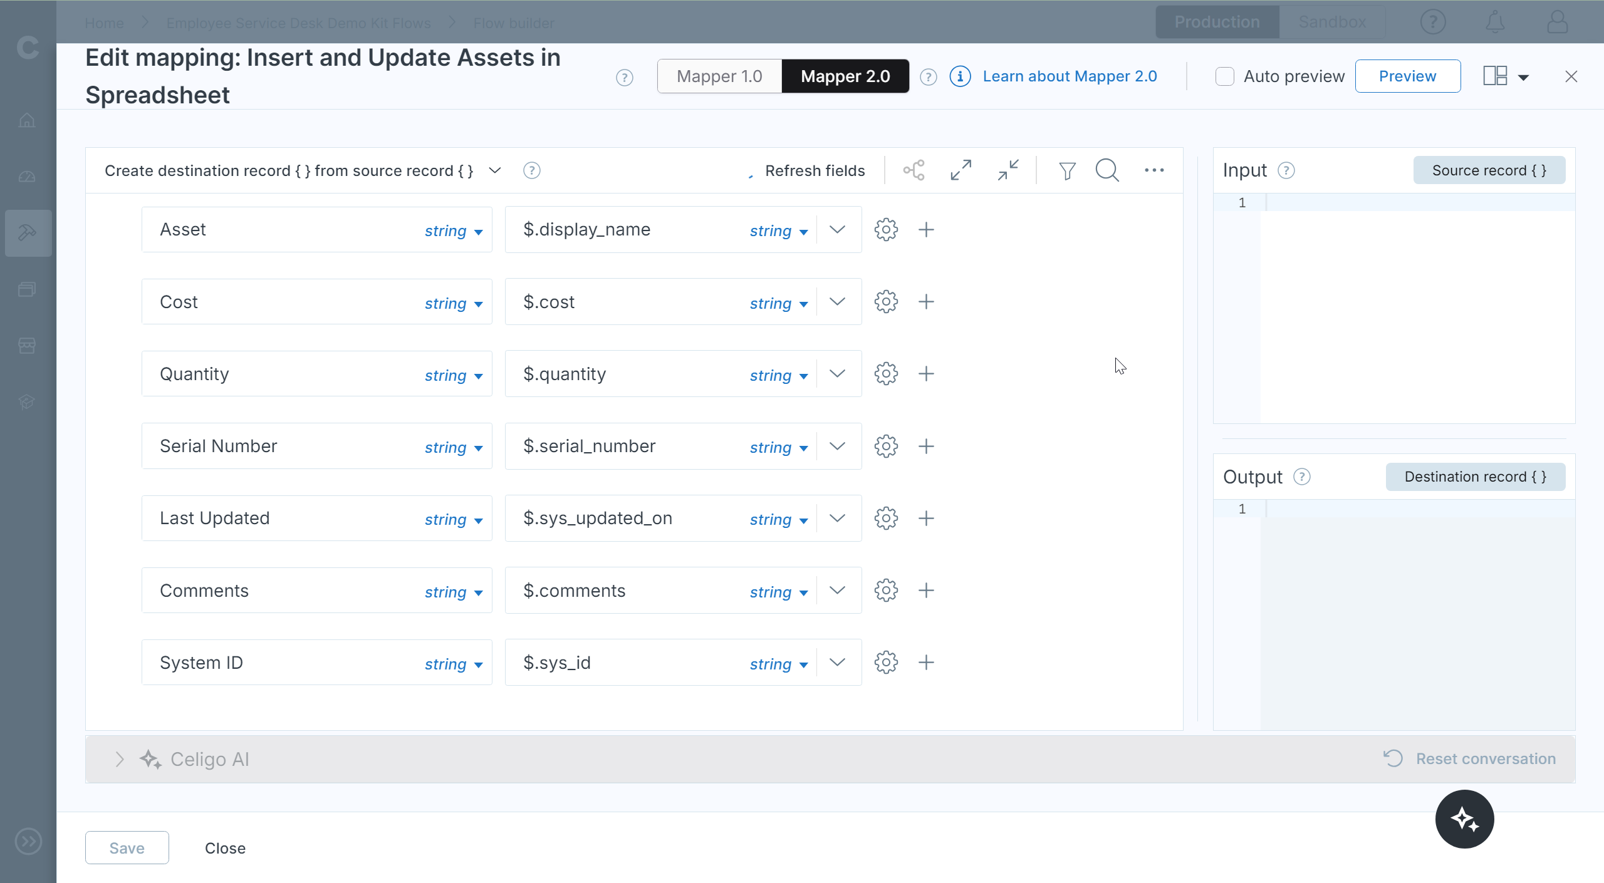1604x883 pixels.
Task: Enable the Auto preview checkbox
Action: tap(1224, 76)
